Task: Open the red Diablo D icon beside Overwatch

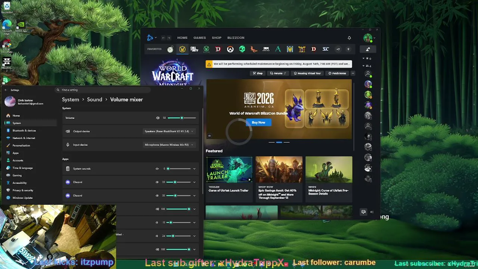Action: coord(218,49)
